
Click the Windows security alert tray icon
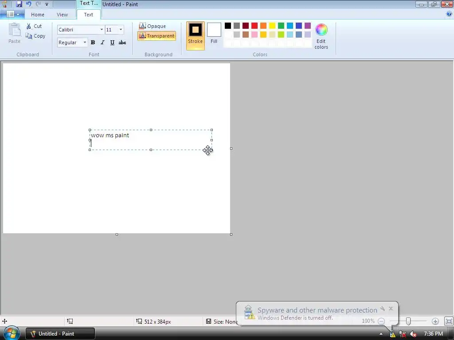[x=392, y=334]
